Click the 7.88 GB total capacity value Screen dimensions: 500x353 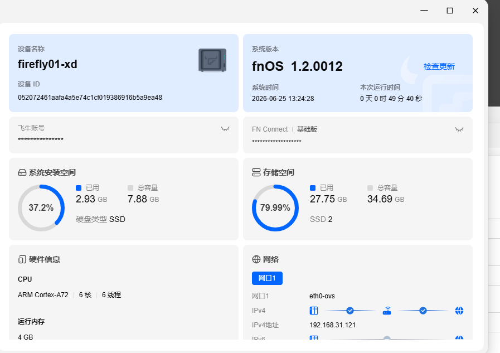point(143,199)
